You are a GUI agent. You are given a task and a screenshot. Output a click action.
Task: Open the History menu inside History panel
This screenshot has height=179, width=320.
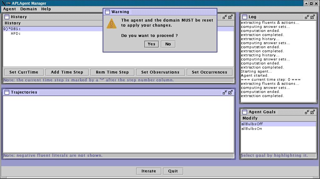click(x=12, y=23)
